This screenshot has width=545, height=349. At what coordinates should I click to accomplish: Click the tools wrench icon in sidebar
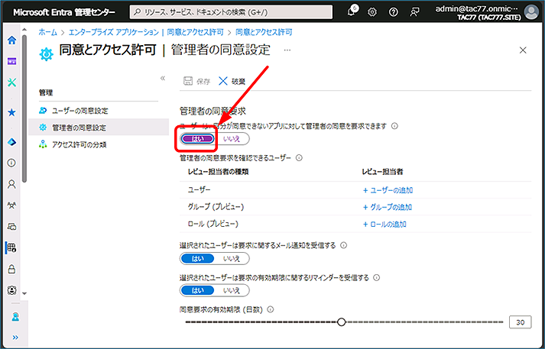pyautogui.click(x=11, y=82)
